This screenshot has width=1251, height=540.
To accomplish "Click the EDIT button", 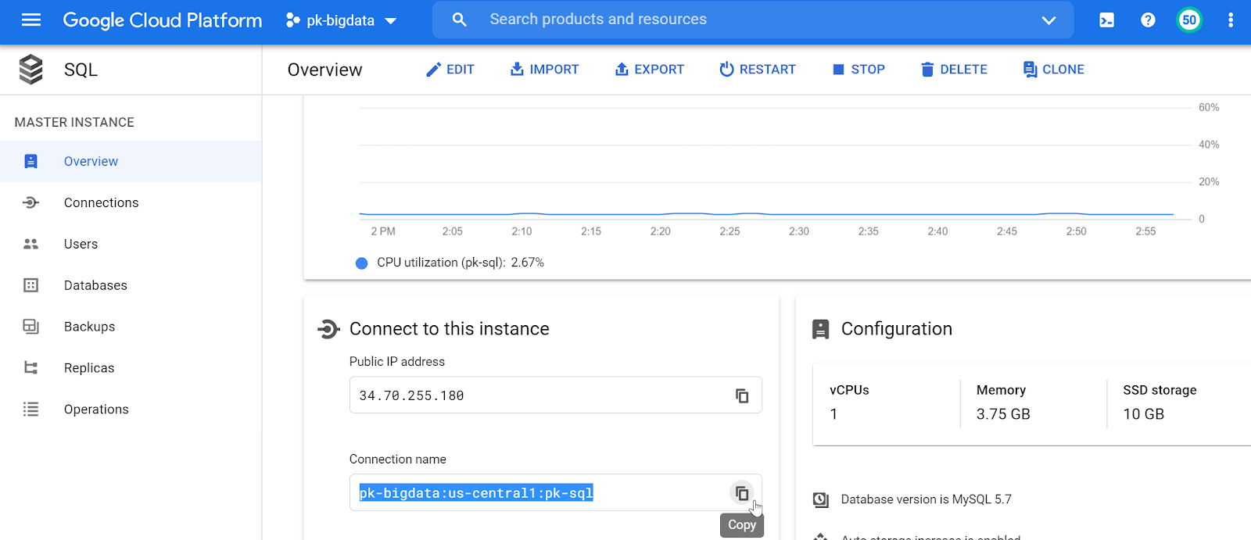I will click(x=450, y=70).
